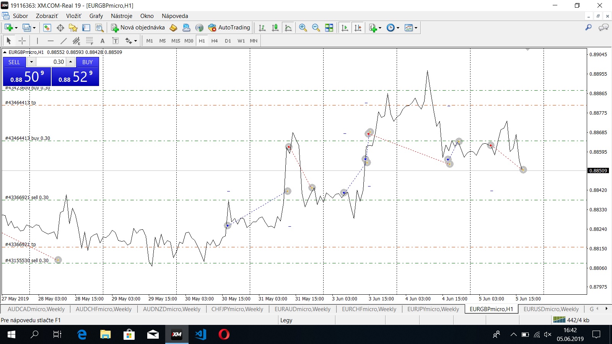Open the Signals icon
Image resolution: width=612 pixels, height=344 pixels.
(x=199, y=28)
